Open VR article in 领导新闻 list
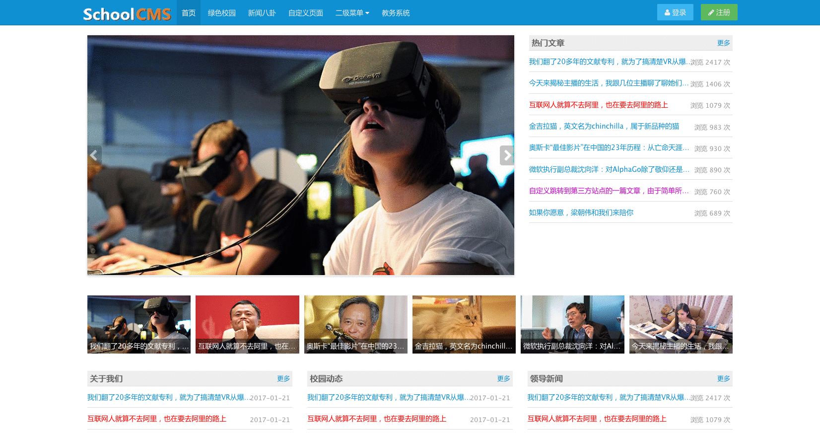The image size is (820, 433). 609,398
